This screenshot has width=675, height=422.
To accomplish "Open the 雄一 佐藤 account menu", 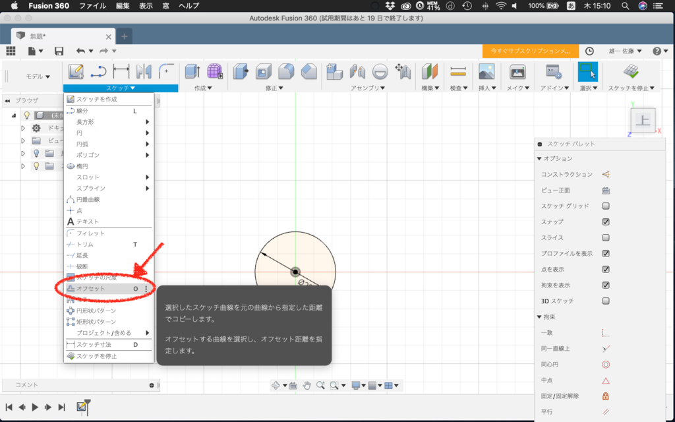I will [625, 51].
